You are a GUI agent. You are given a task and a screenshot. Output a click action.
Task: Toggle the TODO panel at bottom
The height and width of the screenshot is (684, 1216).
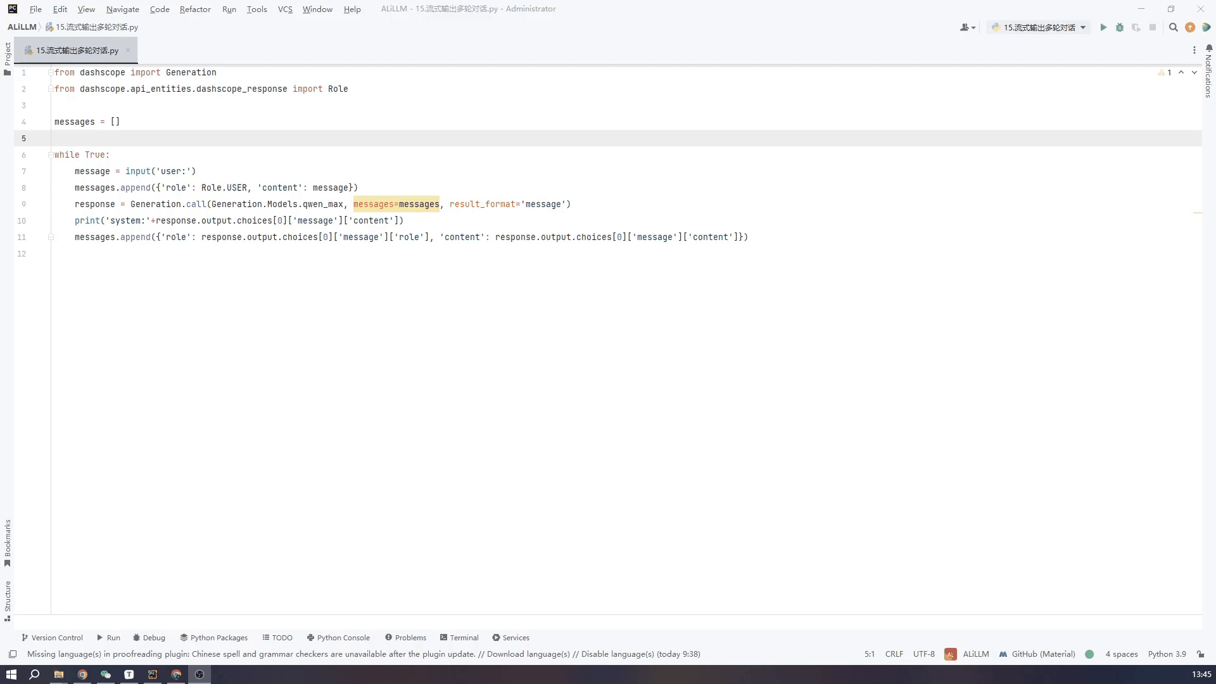pyautogui.click(x=277, y=637)
